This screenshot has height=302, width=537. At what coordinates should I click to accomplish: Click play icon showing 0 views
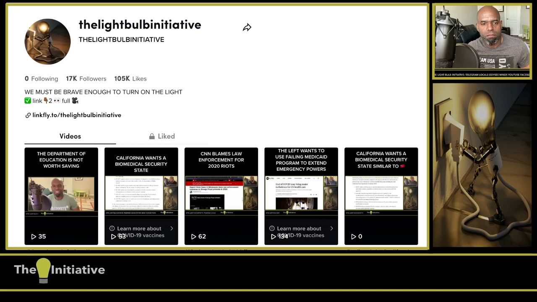click(353, 237)
